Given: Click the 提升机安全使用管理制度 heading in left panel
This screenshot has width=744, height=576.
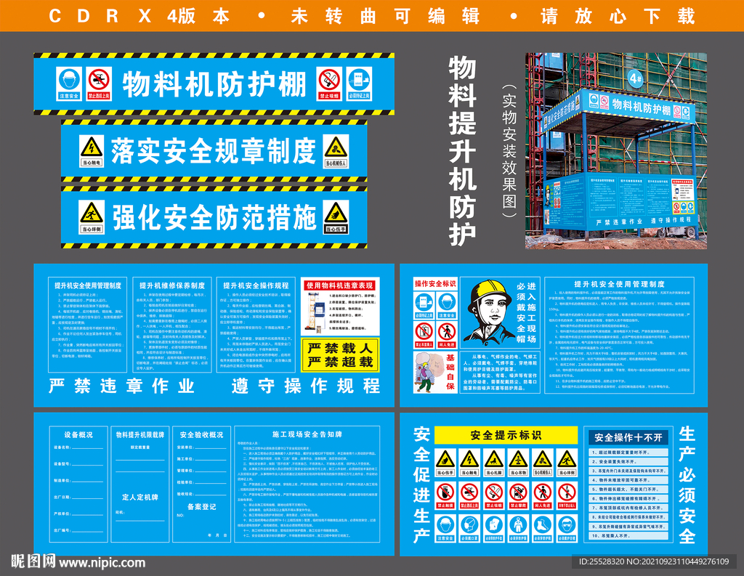Looking at the screenshot, I should pos(88,285).
